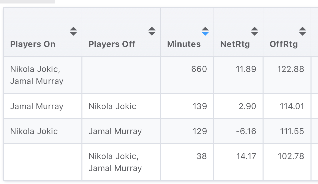Click the -6.16 NetRtg value
The width and height of the screenshot is (318, 184).
pos(246,131)
